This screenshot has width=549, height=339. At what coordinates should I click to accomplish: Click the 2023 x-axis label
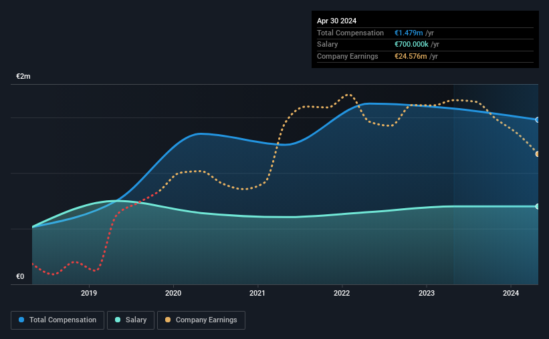(x=427, y=293)
